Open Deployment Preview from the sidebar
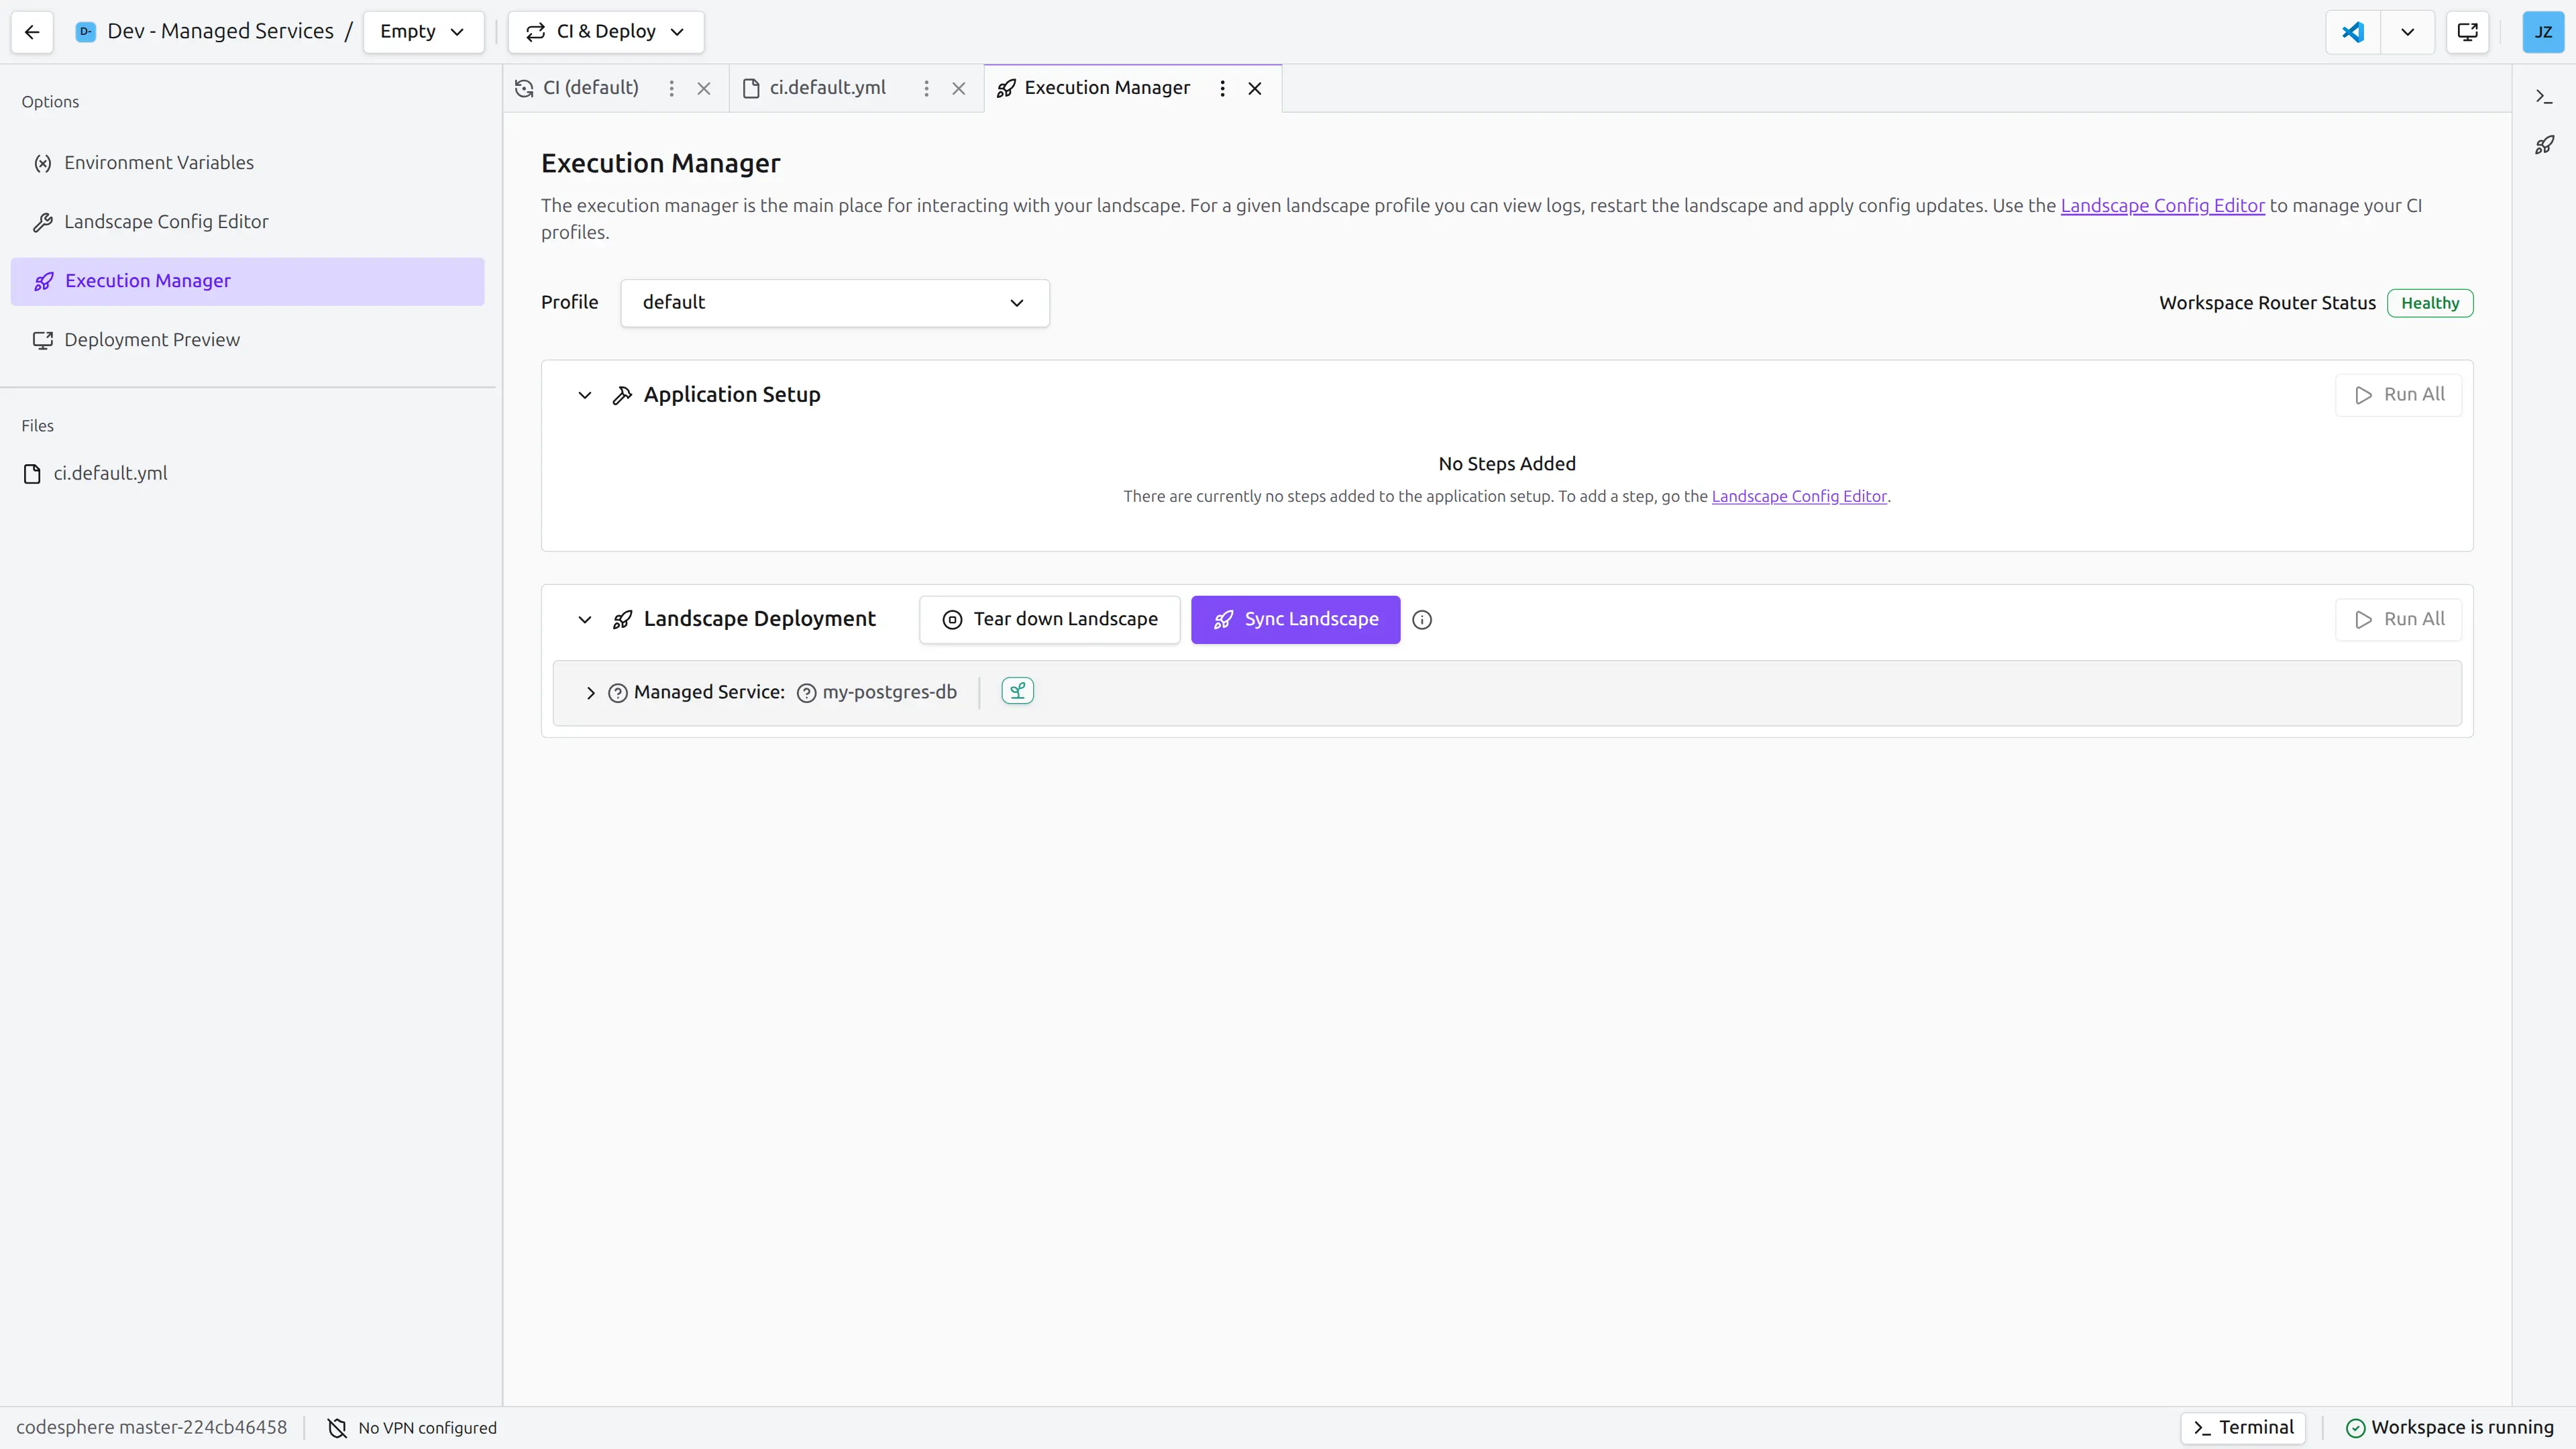Viewport: 2576px width, 1449px height. click(151, 339)
